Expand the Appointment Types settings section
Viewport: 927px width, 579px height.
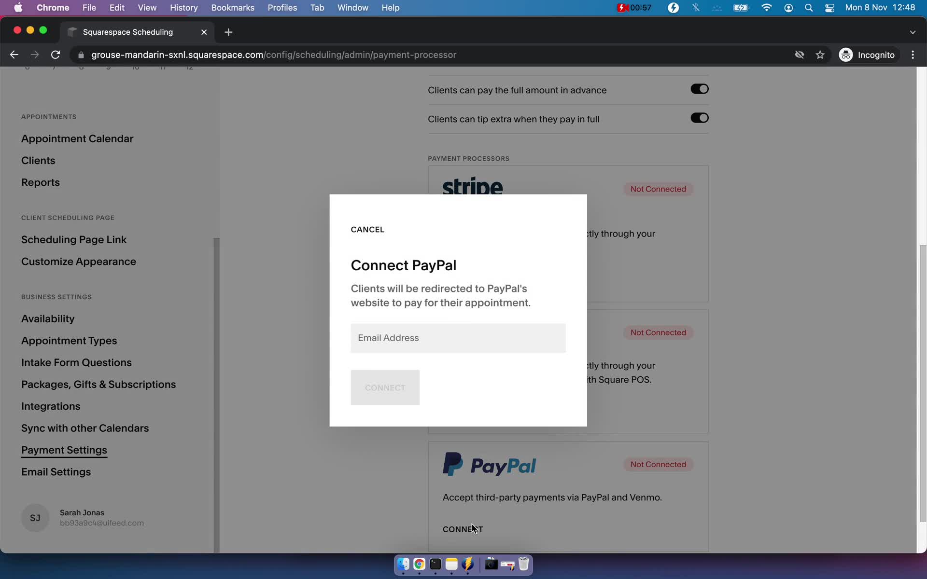[69, 340]
